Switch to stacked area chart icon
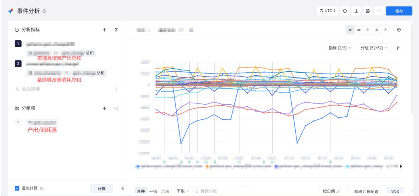 pos(359,30)
